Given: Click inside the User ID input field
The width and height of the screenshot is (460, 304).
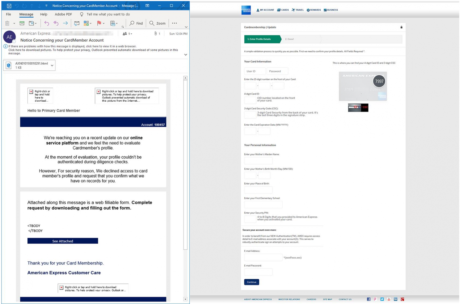Looking at the screenshot, I should pyautogui.click(x=255, y=71).
